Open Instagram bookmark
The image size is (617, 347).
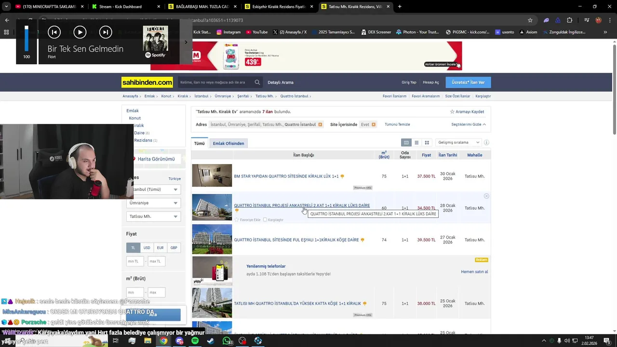pos(228,32)
